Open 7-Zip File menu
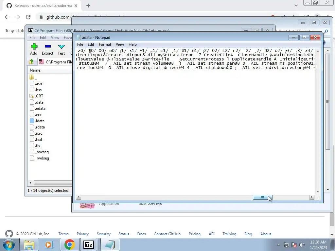This screenshot has width=335, height=251. pos(32,38)
